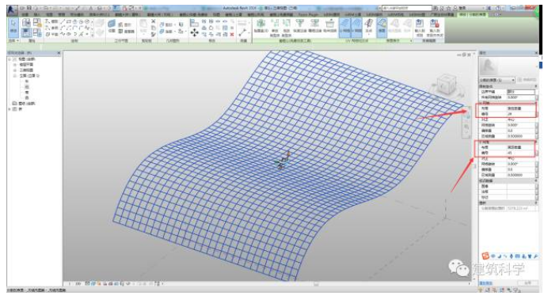Select the Move tool with four arrows
Image resolution: width=548 pixels, height=296 pixels.
point(194,33)
